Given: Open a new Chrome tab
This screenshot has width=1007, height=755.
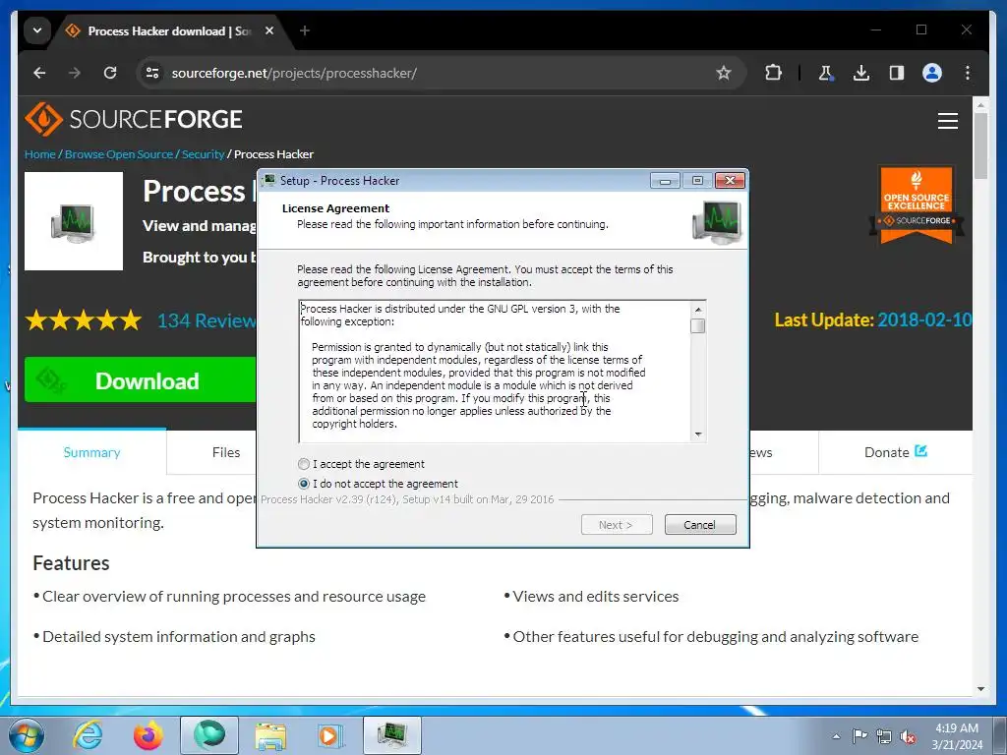Looking at the screenshot, I should click(x=305, y=30).
